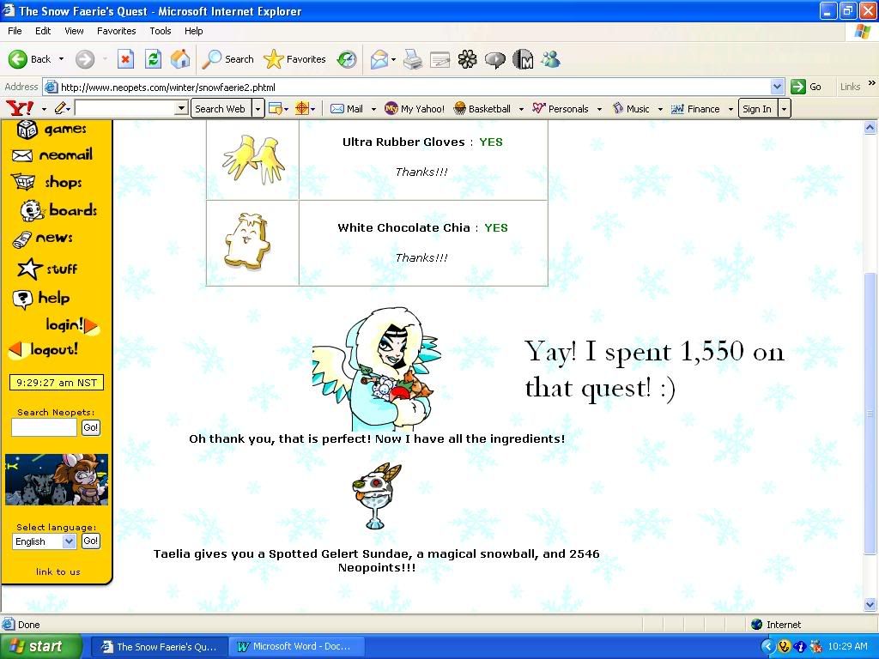Open the Tools menu

160,31
